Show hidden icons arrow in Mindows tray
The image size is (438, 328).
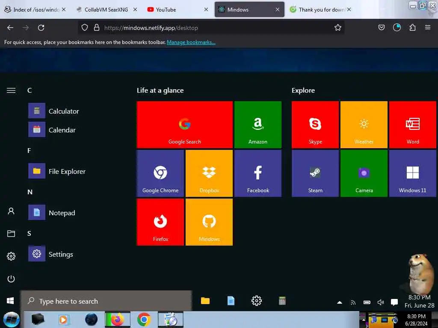tap(339, 302)
